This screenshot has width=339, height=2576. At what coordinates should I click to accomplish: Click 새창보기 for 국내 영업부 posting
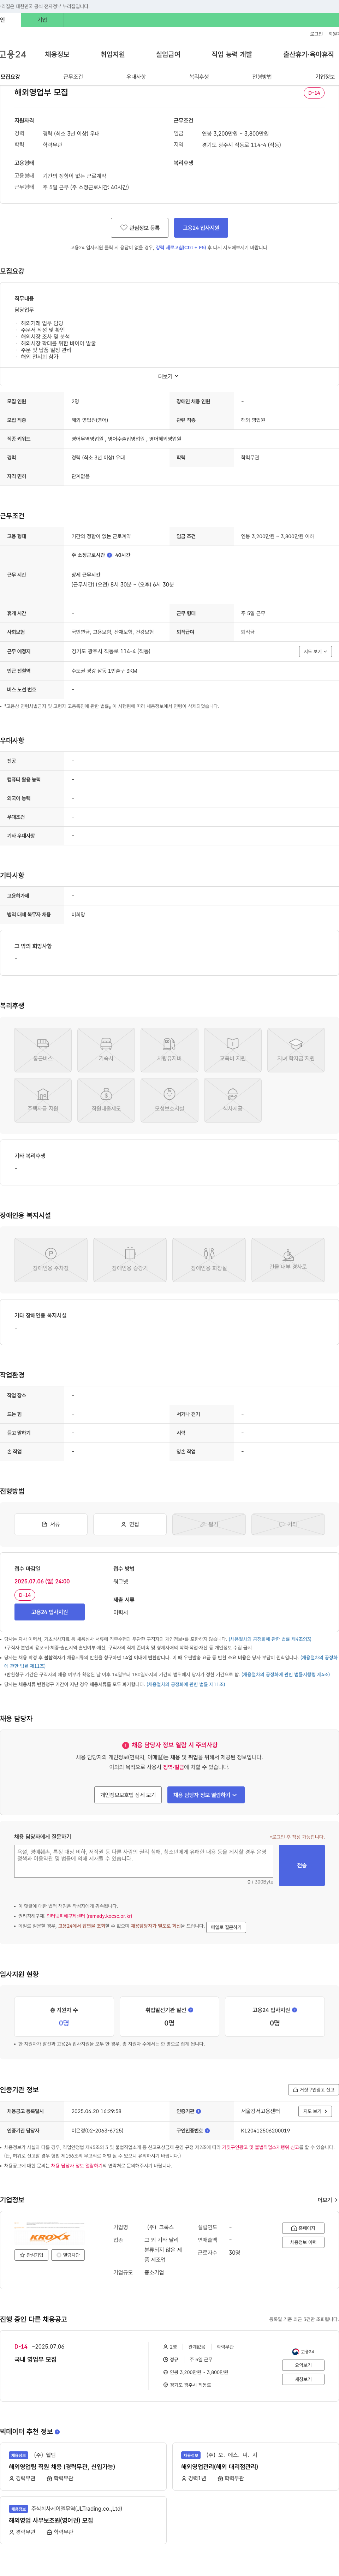tap(303, 2379)
